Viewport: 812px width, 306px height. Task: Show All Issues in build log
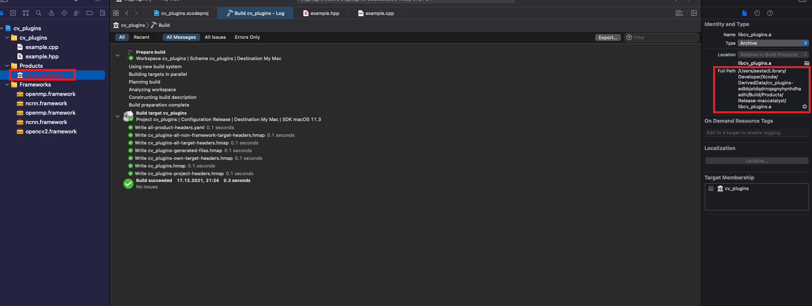coord(215,37)
